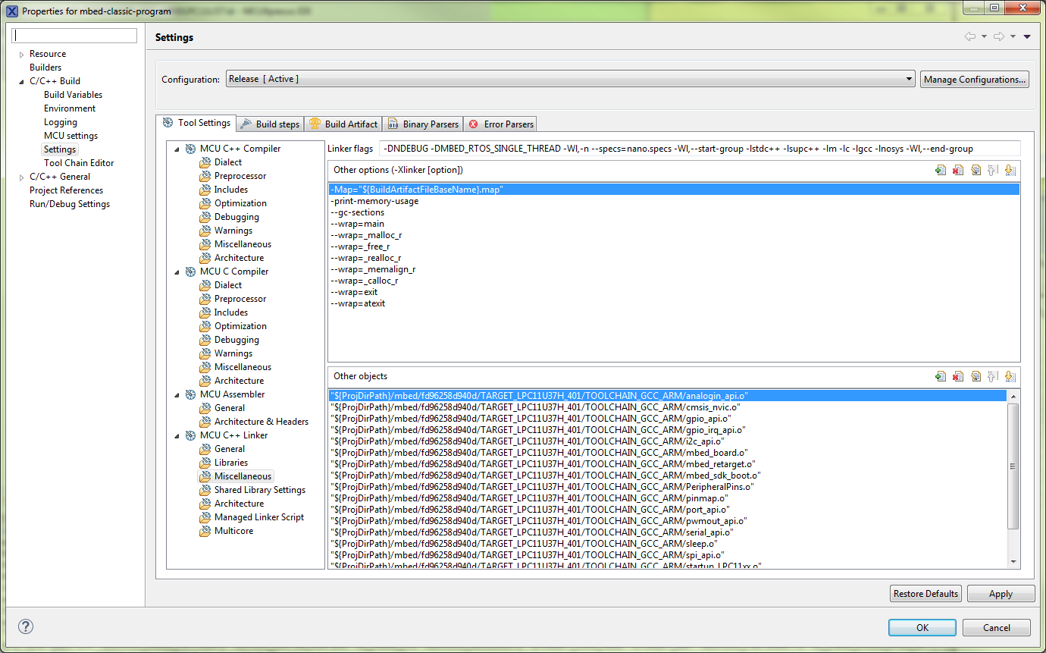Collapse the C/C++ Build tree node
1046x653 pixels.
[22, 81]
